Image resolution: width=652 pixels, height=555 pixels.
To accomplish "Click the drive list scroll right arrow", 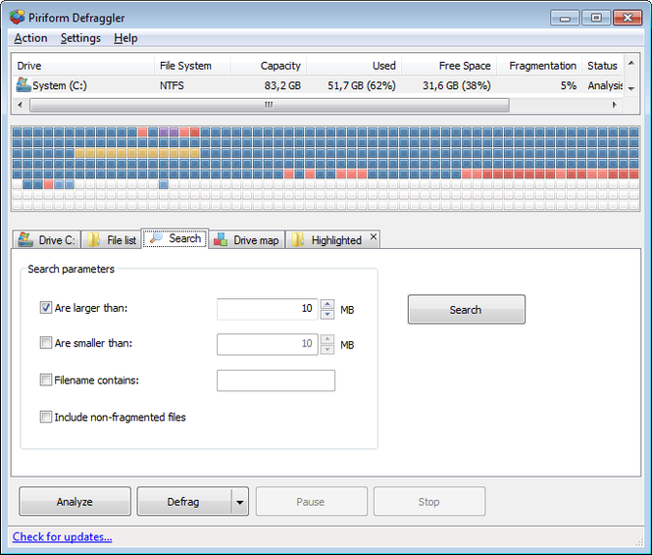I will click(x=614, y=105).
